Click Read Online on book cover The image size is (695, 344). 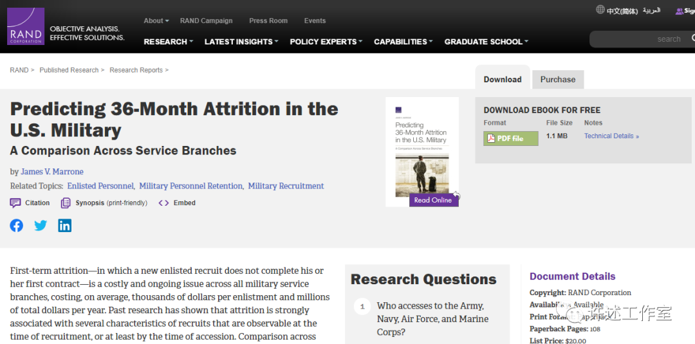point(433,200)
